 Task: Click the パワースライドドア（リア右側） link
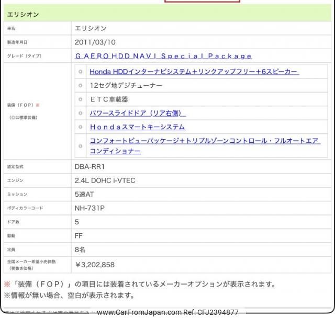[138, 113]
